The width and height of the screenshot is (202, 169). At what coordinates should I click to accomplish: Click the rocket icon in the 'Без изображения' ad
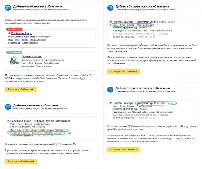9,33
